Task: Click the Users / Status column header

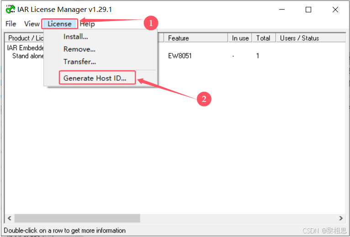Action: (x=311, y=38)
